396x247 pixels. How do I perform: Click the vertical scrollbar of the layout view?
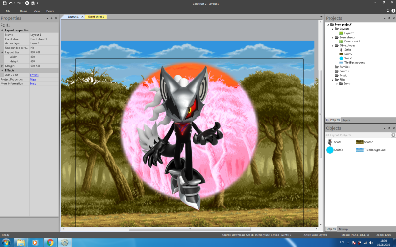pos(320,114)
